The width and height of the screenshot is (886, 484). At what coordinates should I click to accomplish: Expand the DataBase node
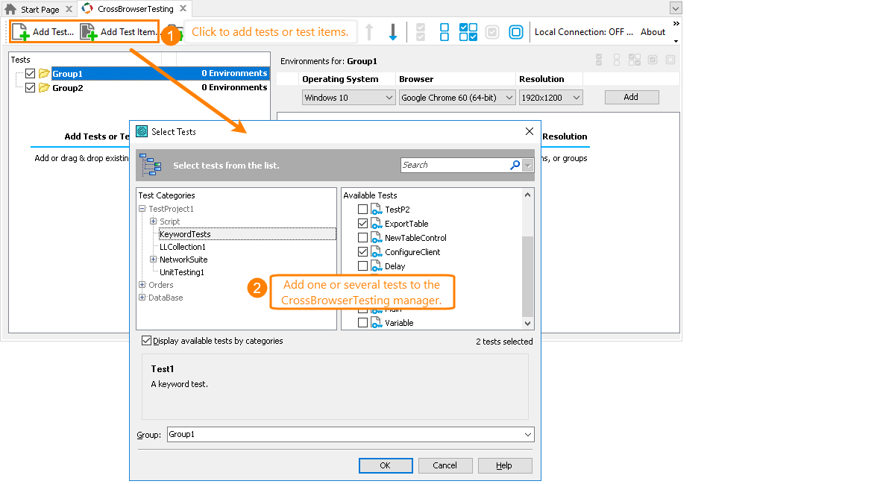pyautogui.click(x=142, y=298)
